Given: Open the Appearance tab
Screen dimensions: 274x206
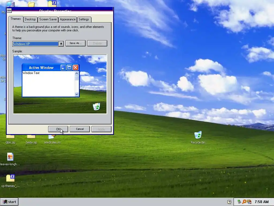Looking at the screenshot, I should 68,19.
